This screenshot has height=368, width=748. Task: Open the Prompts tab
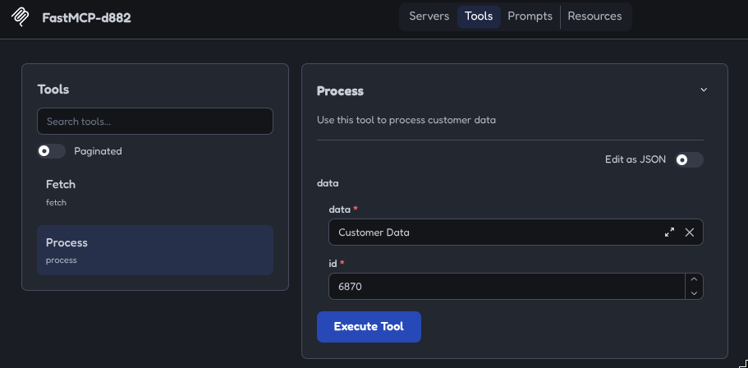point(530,16)
